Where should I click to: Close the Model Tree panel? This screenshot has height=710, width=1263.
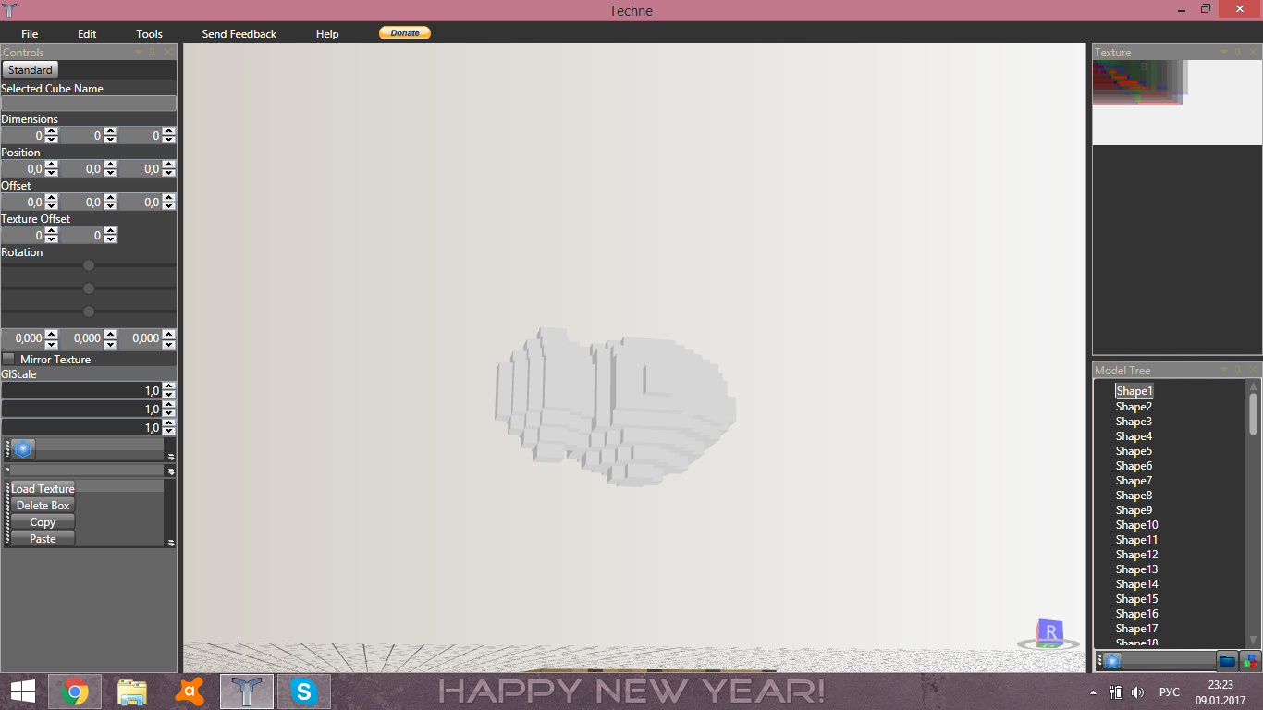point(1254,370)
